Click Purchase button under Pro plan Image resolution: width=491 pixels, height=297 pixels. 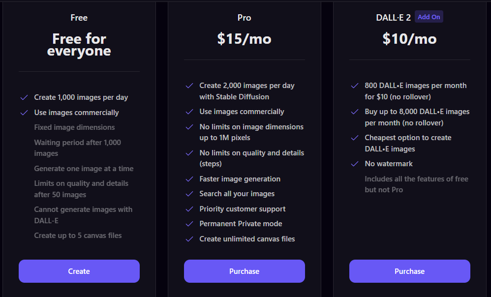pos(244,271)
